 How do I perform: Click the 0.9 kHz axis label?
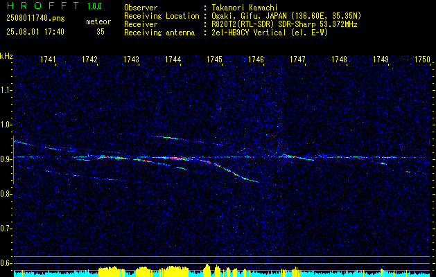6,159
